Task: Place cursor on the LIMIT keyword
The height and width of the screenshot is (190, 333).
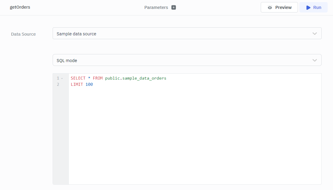Action: [77, 85]
